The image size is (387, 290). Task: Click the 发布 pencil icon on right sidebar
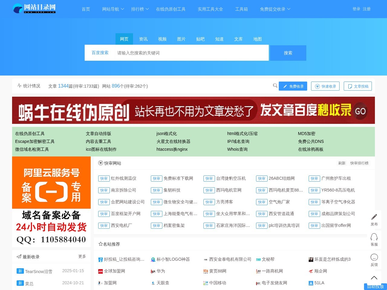(x=374, y=217)
